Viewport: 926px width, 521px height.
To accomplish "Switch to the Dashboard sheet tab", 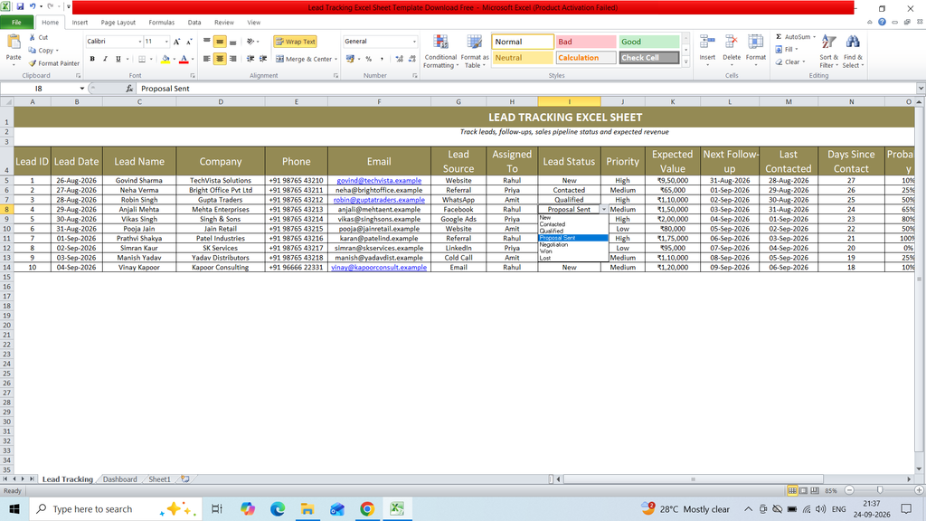I will [x=120, y=479].
